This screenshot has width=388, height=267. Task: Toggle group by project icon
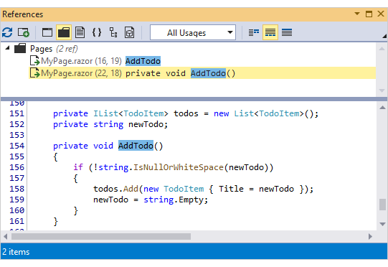(x=129, y=32)
